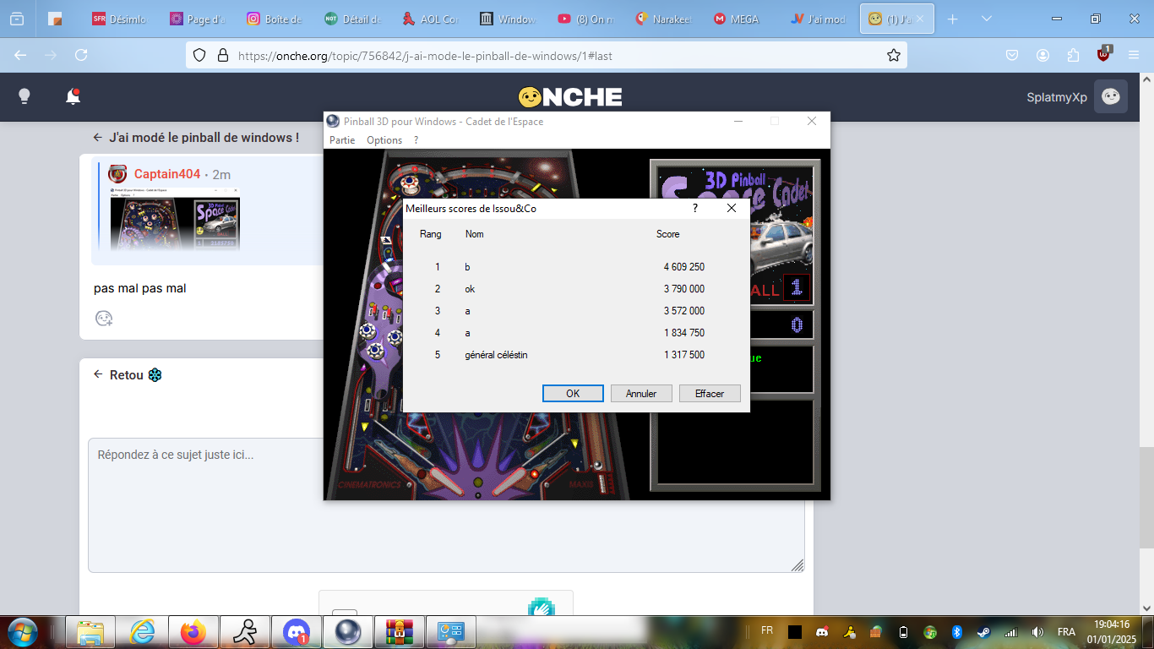The height and width of the screenshot is (649, 1154).
Task: Close the Meilleurs scores dialog
Action: (x=732, y=208)
